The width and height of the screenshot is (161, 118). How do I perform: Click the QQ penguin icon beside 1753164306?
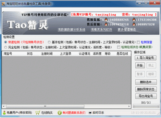pyautogui.click(x=134, y=20)
